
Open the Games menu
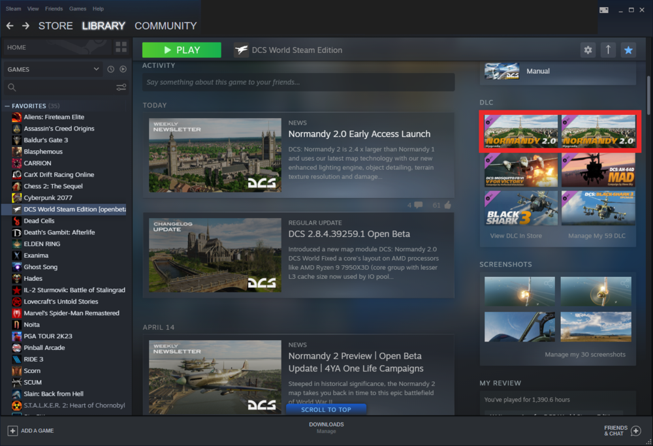click(x=78, y=8)
